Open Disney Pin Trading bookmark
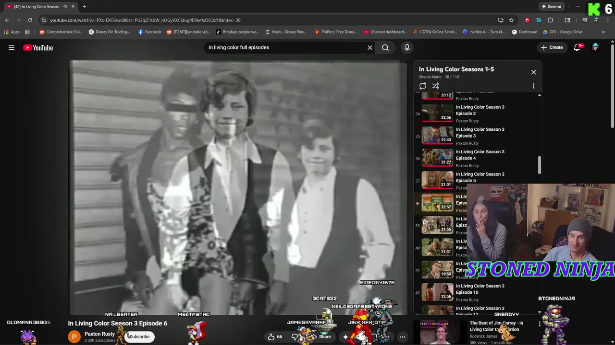615x345 pixels. point(109,32)
